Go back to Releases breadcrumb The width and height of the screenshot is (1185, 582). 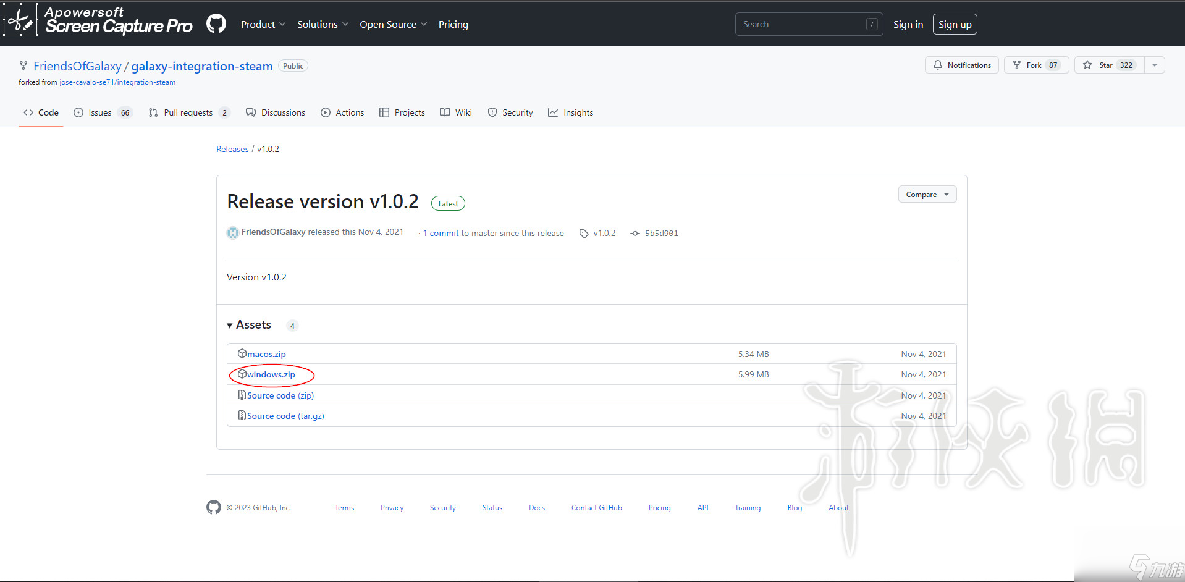(x=232, y=149)
